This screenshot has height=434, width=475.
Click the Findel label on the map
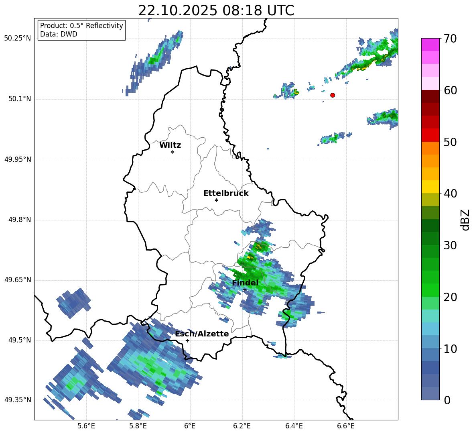[x=245, y=283]
